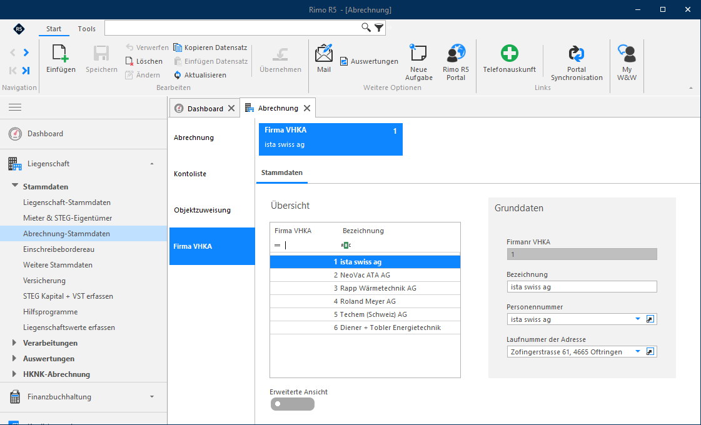Expand the Verarbeitungen tree node
Screen dimensions: 701x425
point(14,342)
